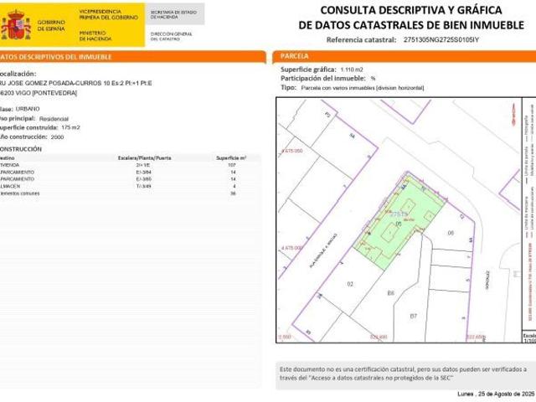Click the 'Participación del inmueble:' label
The width and height of the screenshot is (536, 402).
click(x=323, y=78)
